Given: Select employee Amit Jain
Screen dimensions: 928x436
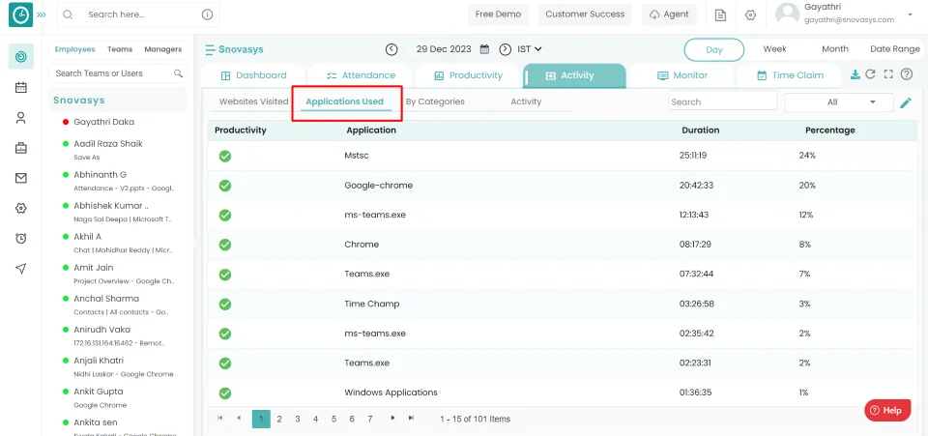Looking at the screenshot, I should pos(94,268).
